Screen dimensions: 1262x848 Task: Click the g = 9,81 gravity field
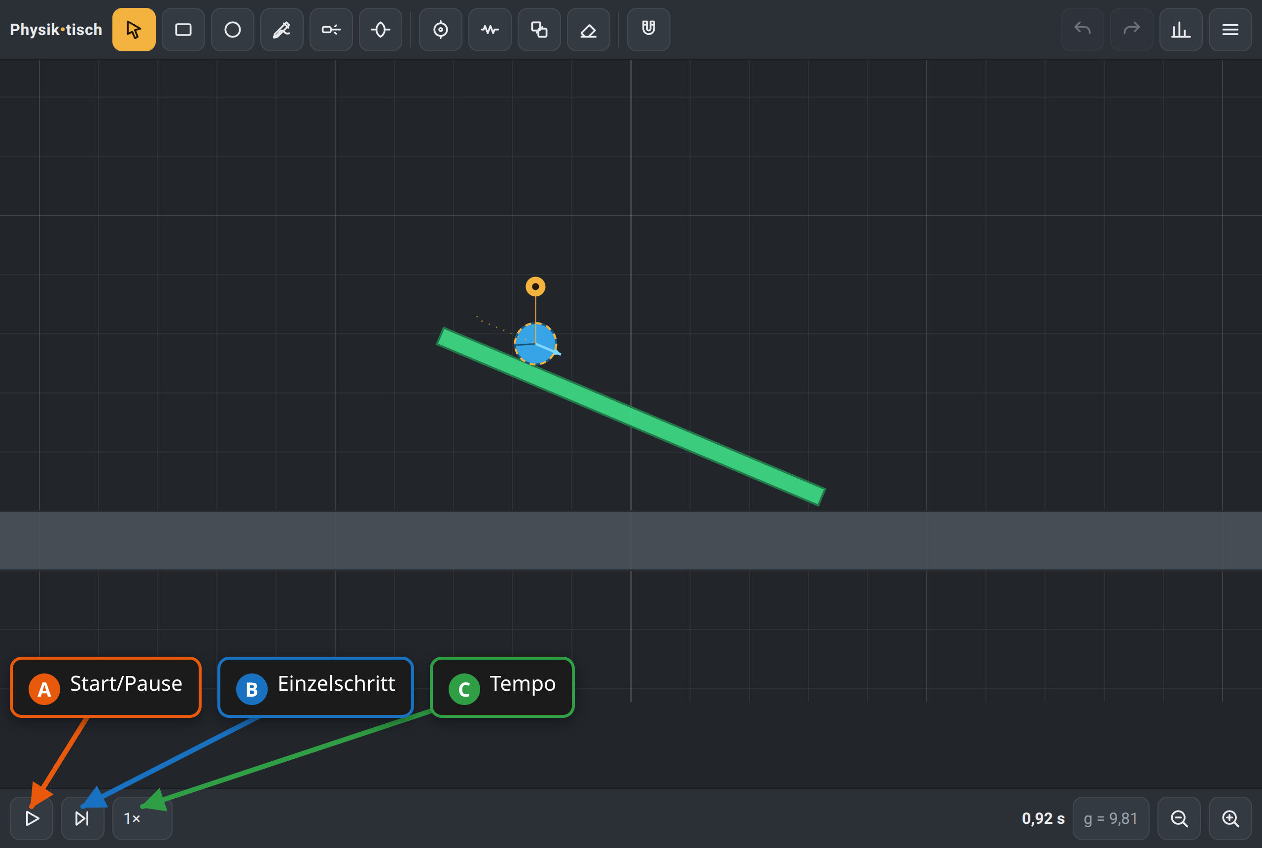1111,818
